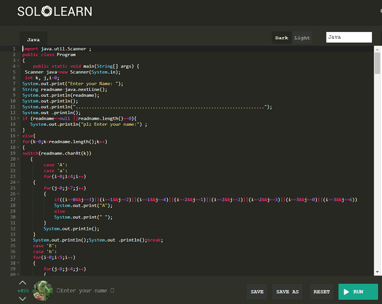
Task: Downvote the code with the down arrow
Action: [22, 298]
